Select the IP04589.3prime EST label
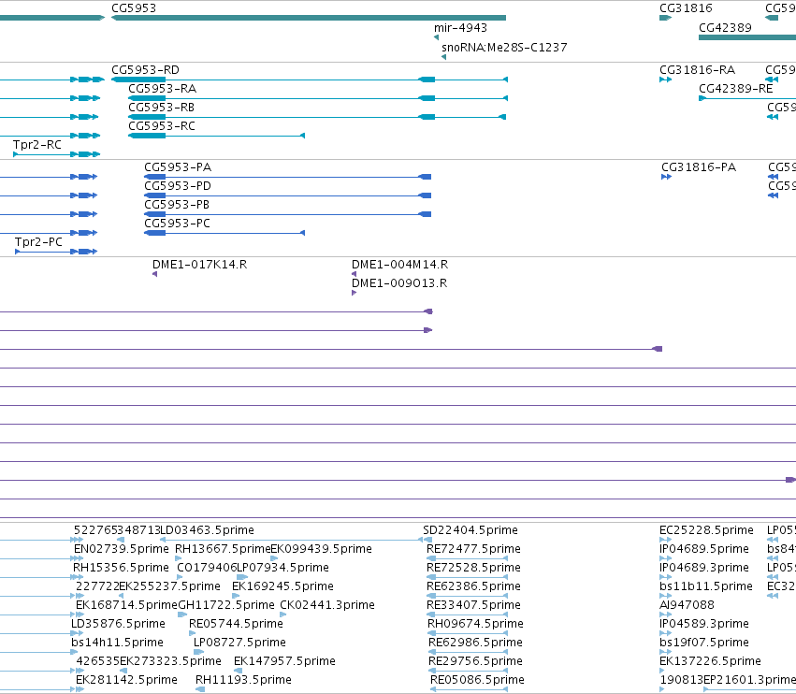 (704, 624)
